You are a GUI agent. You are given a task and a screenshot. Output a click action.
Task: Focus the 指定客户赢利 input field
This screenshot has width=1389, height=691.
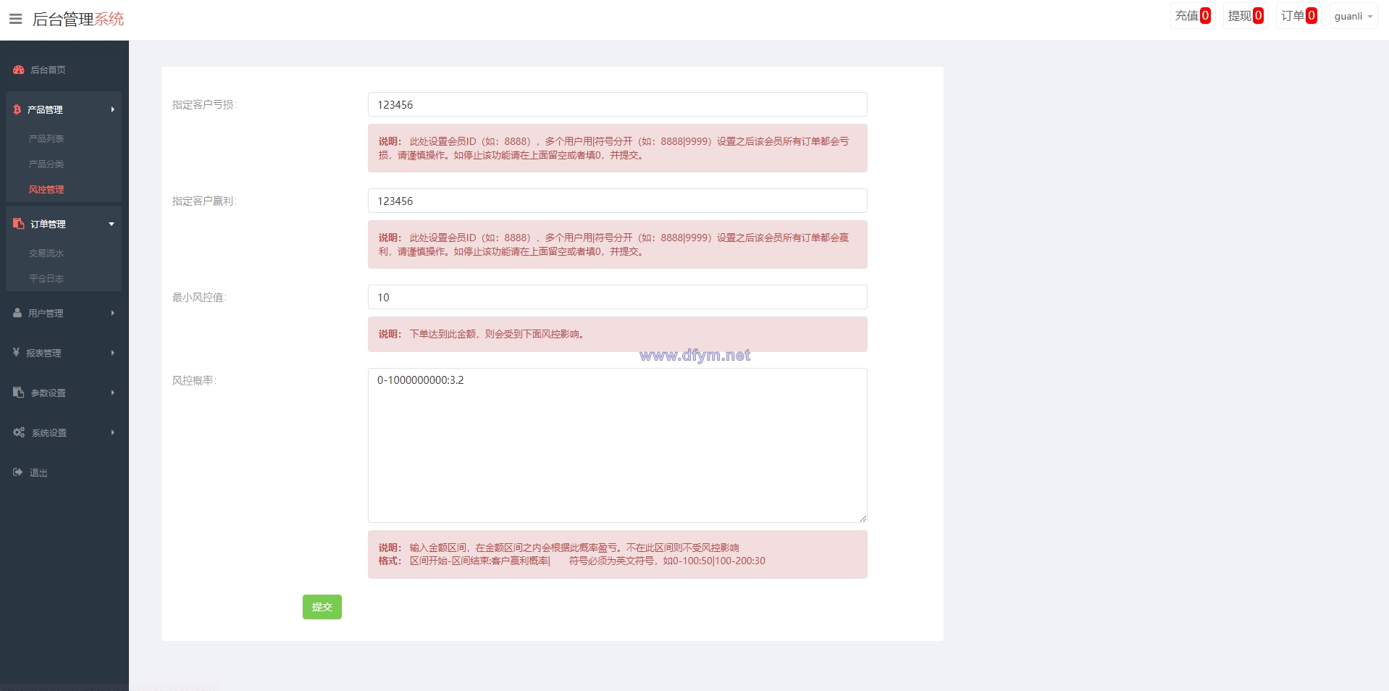(618, 201)
